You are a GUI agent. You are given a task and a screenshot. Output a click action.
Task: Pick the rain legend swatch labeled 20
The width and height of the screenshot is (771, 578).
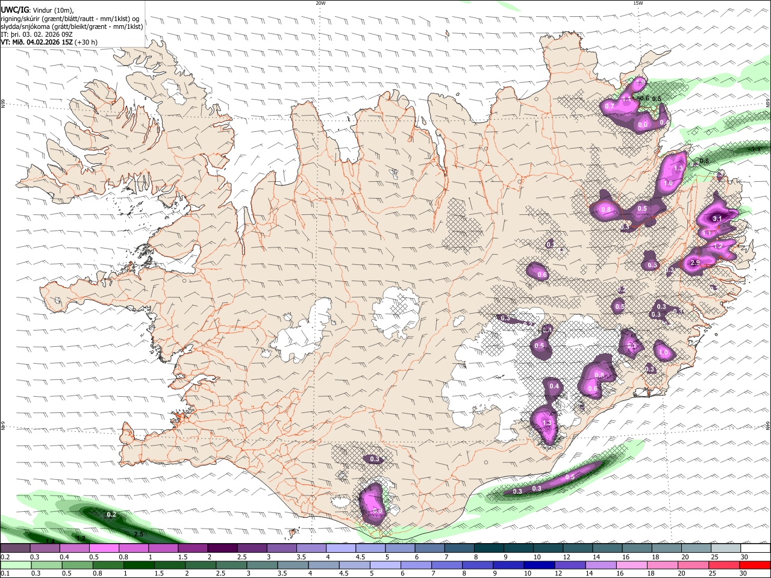click(x=693, y=565)
